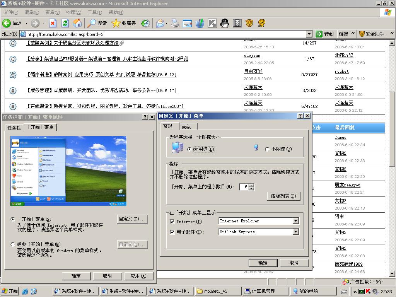Refresh the current web page
The image size is (396, 297).
65,23
